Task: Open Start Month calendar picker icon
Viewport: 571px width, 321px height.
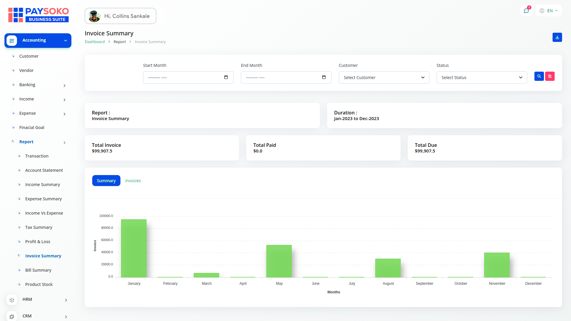Action: tap(226, 78)
